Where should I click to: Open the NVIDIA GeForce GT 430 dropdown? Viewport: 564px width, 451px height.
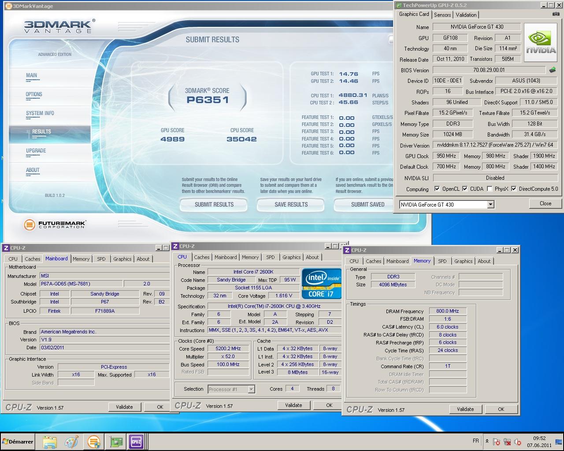point(490,204)
